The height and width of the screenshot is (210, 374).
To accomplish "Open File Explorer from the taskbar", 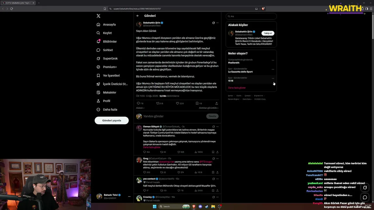I will coord(213,206).
